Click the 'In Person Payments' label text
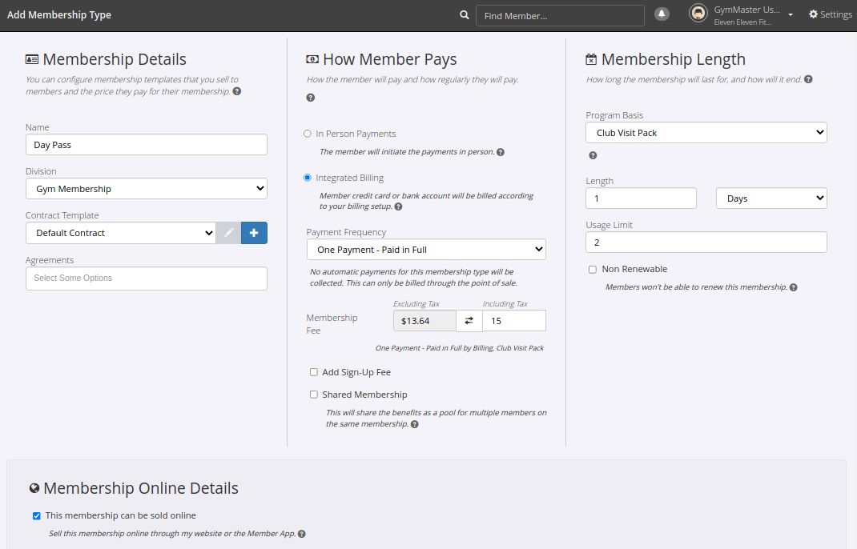857x549 pixels. pyautogui.click(x=356, y=134)
